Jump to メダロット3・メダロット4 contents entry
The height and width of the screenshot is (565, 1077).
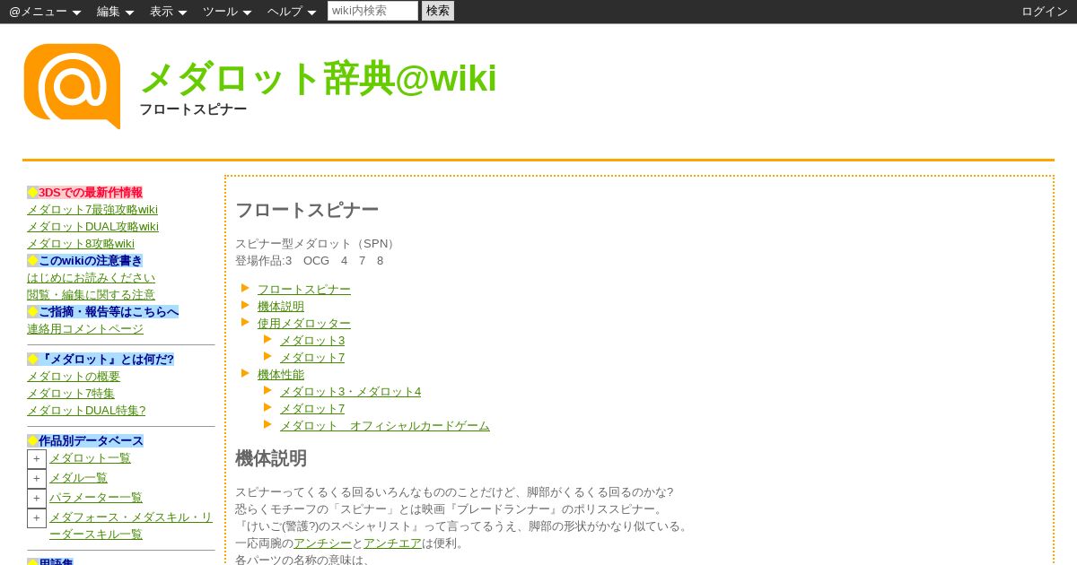[350, 392]
